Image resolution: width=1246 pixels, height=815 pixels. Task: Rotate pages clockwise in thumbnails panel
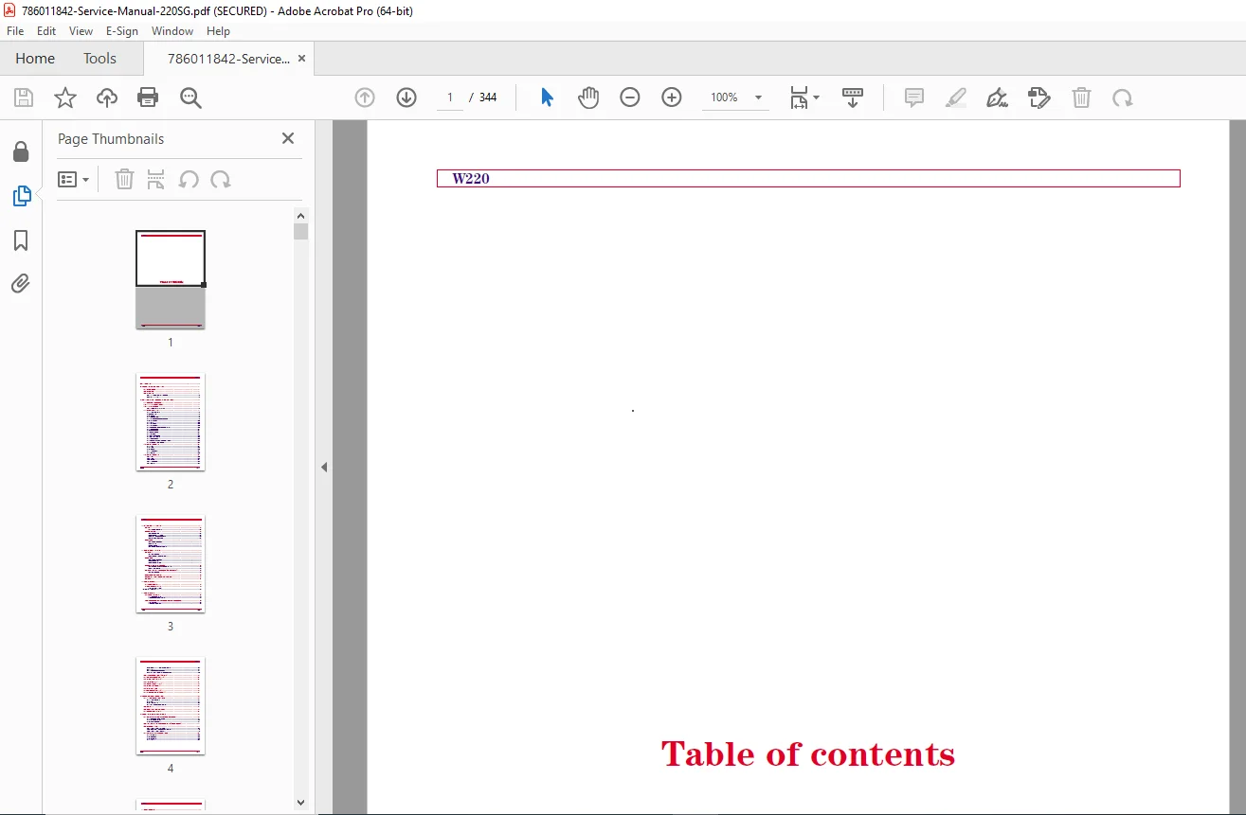click(x=221, y=180)
